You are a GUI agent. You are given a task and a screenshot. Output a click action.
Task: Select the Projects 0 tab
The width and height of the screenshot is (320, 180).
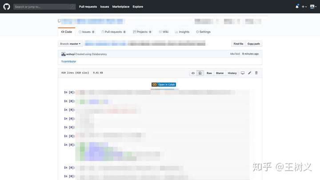click(x=142, y=32)
